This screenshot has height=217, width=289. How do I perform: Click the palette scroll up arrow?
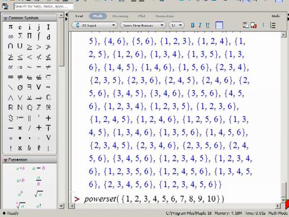[61, 16]
